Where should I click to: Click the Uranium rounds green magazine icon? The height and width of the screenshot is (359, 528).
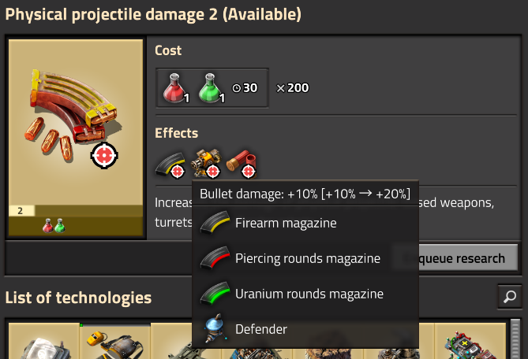point(215,293)
